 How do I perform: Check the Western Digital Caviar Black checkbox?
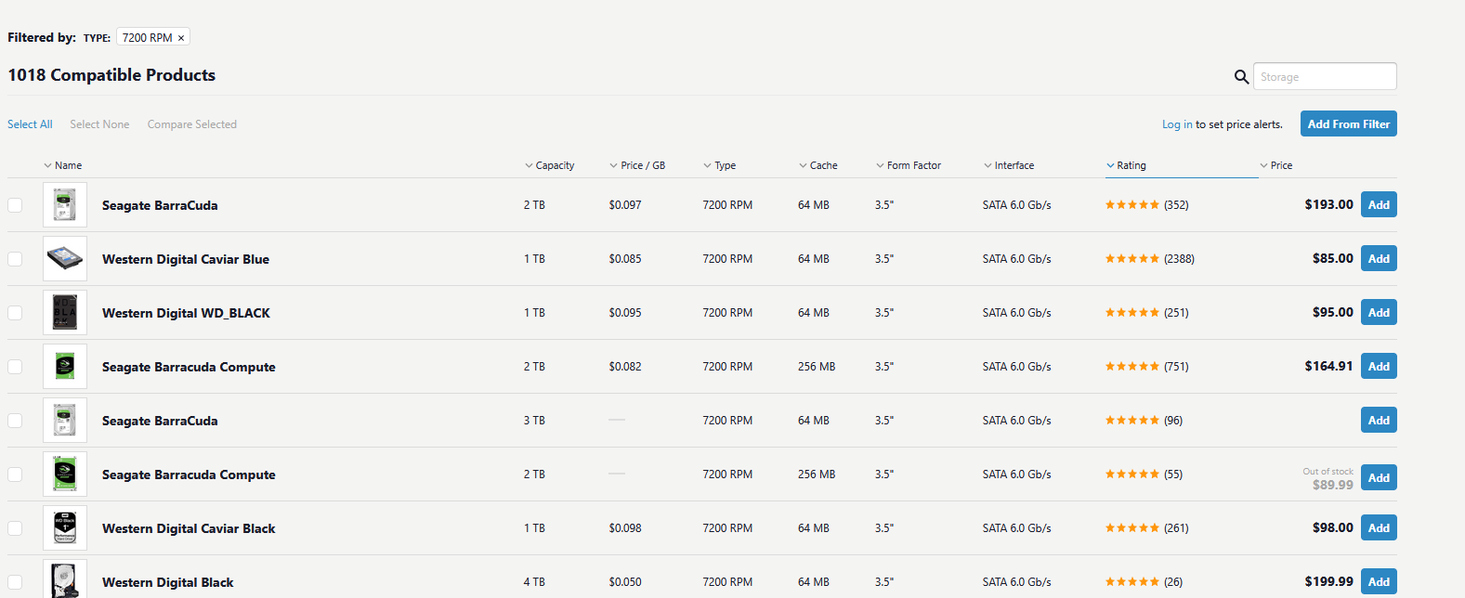pyautogui.click(x=15, y=528)
